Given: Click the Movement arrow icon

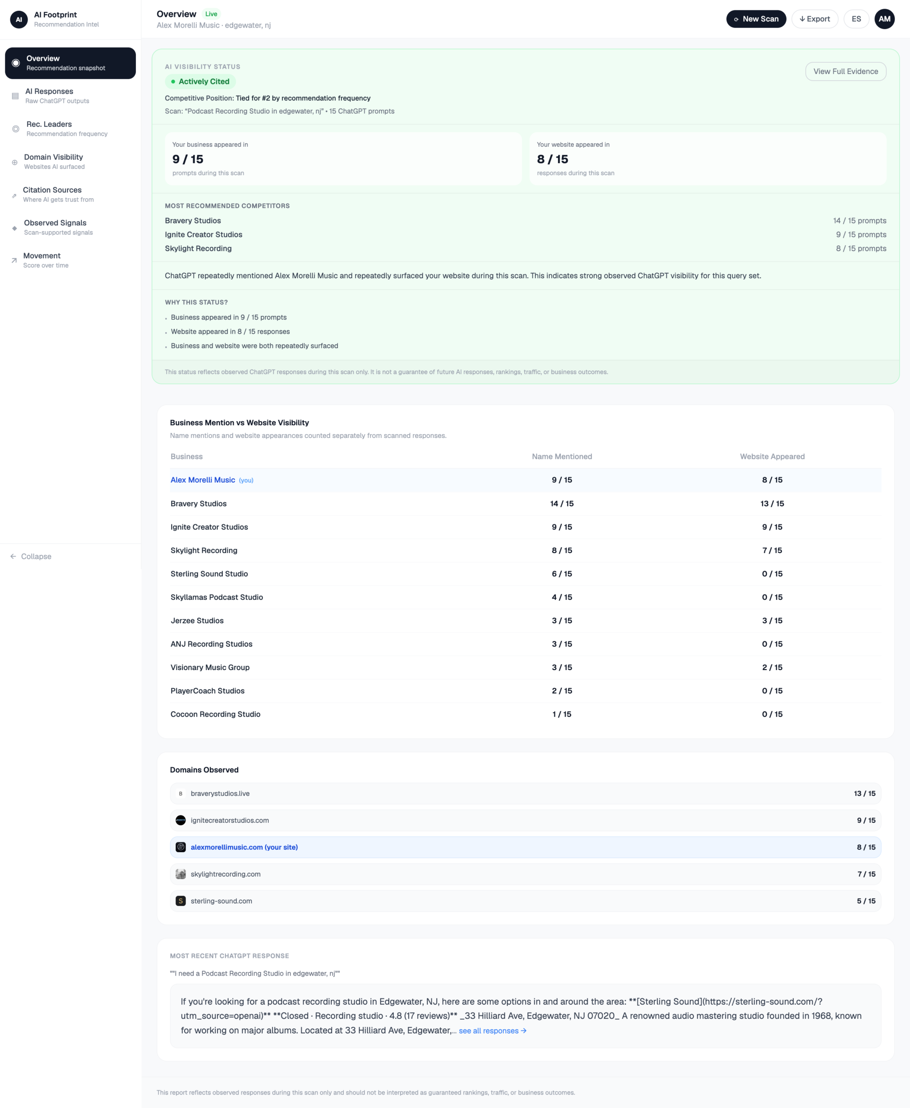Looking at the screenshot, I should pyautogui.click(x=14, y=260).
